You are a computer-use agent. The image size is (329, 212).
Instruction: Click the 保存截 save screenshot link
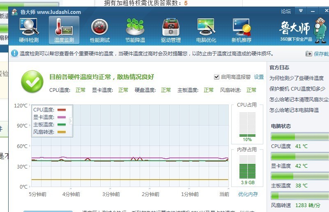[321, 54]
